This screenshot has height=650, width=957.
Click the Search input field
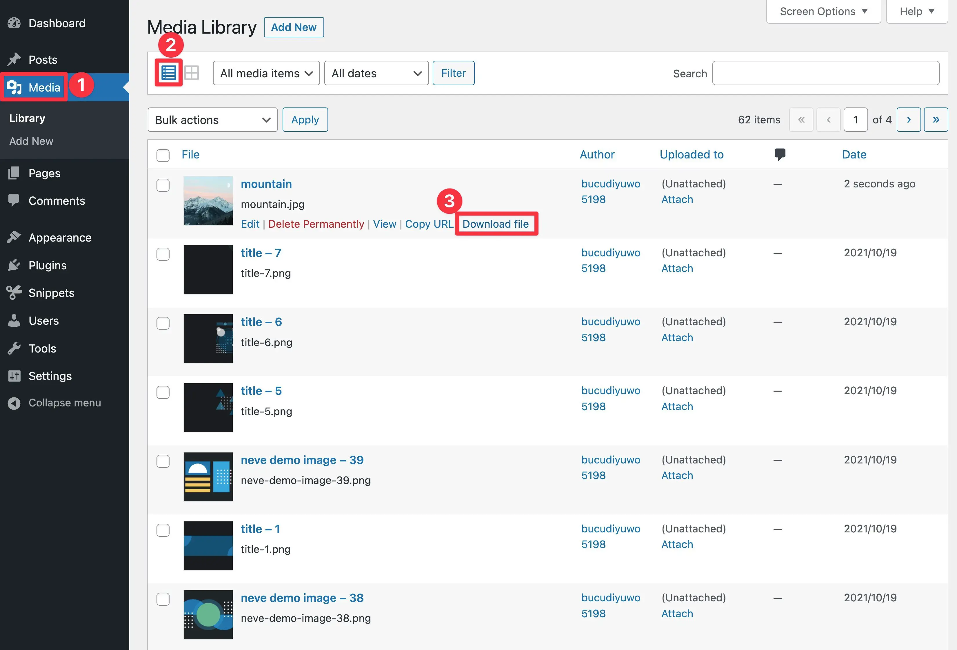[x=827, y=72]
